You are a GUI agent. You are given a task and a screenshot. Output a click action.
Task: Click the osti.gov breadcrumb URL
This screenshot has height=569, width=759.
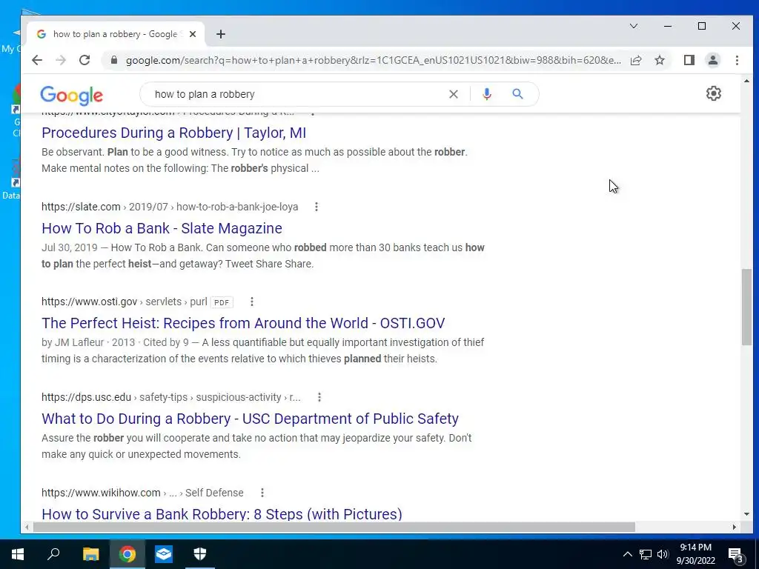coord(125,302)
